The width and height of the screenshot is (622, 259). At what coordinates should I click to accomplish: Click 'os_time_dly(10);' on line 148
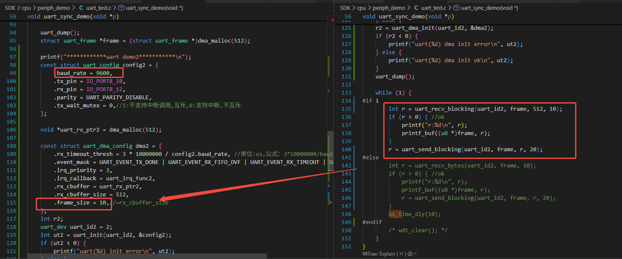(x=414, y=214)
